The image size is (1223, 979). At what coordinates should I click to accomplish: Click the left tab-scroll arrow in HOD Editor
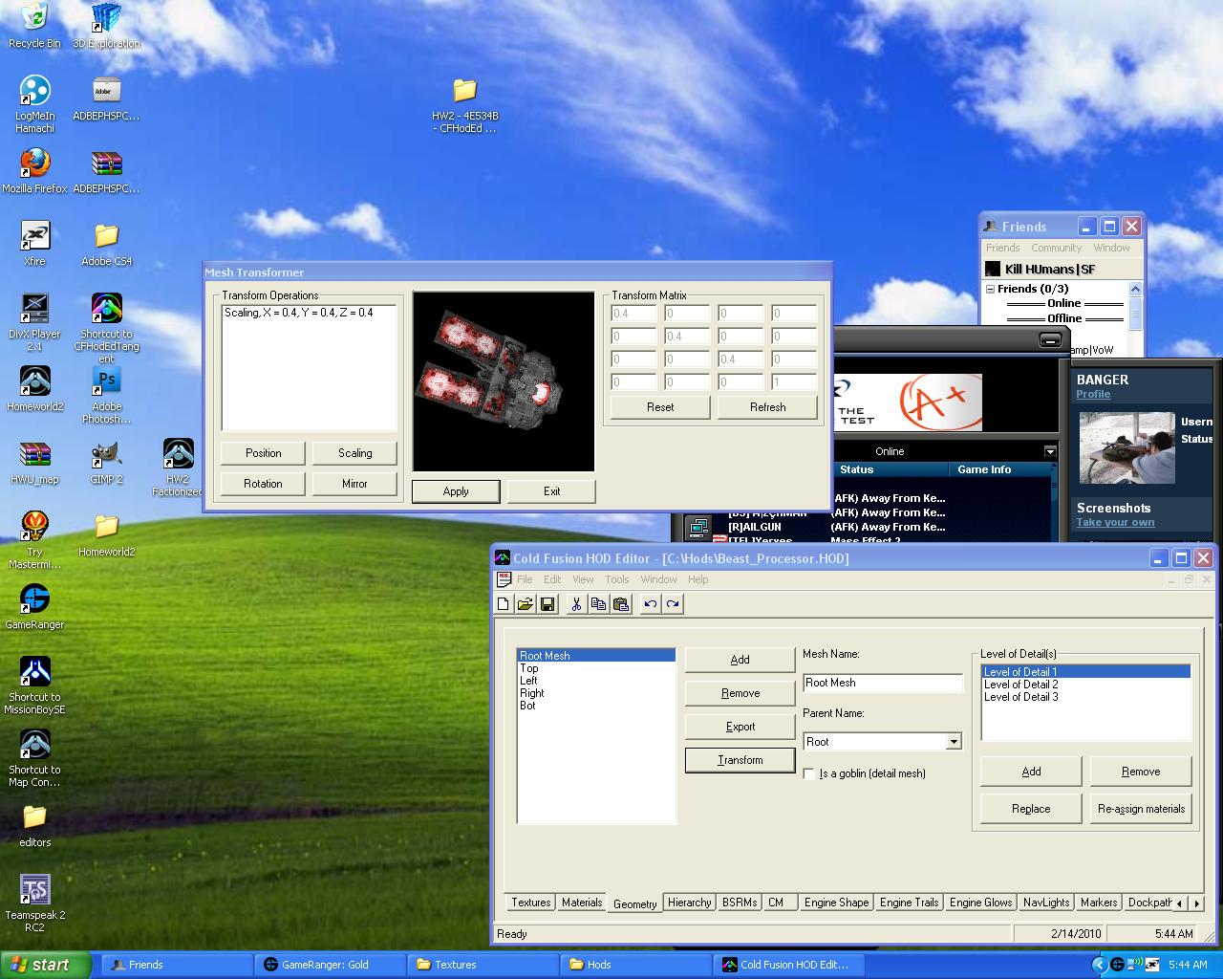[1179, 903]
